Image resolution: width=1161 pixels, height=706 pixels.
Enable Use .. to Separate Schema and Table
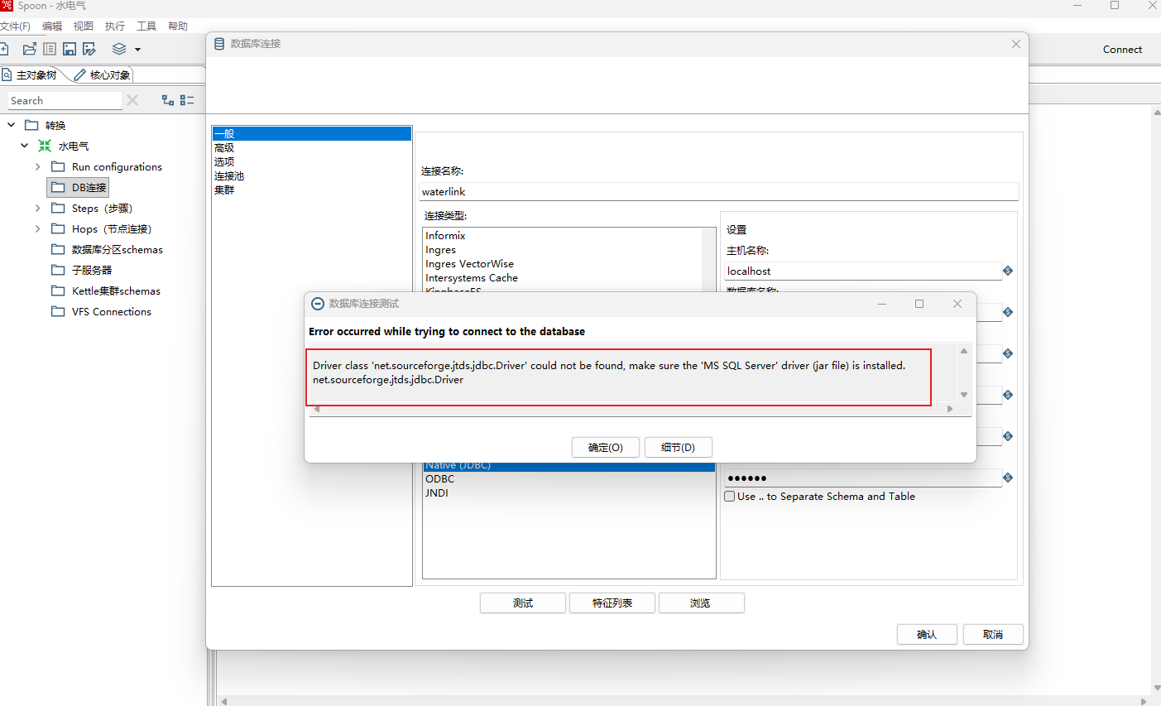(x=729, y=496)
